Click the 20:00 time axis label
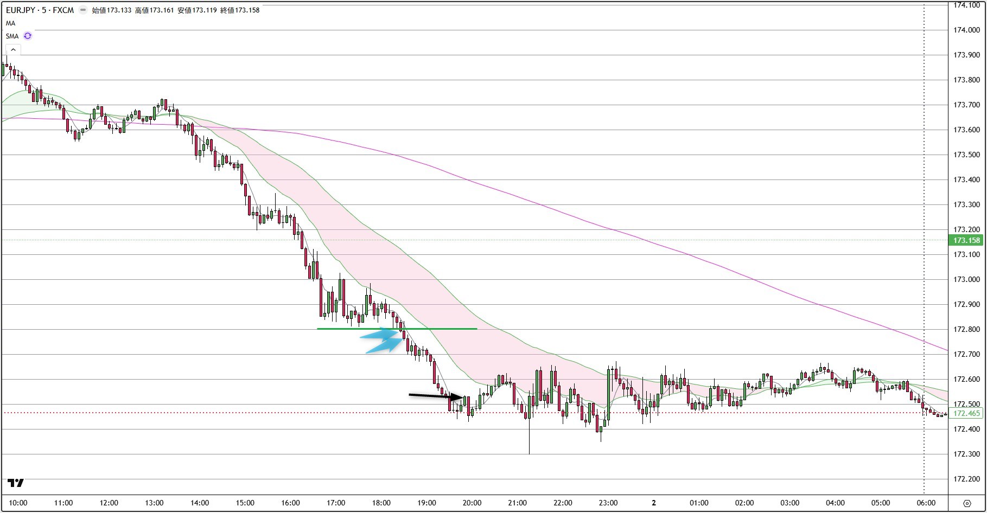987x513 pixels. [x=472, y=503]
